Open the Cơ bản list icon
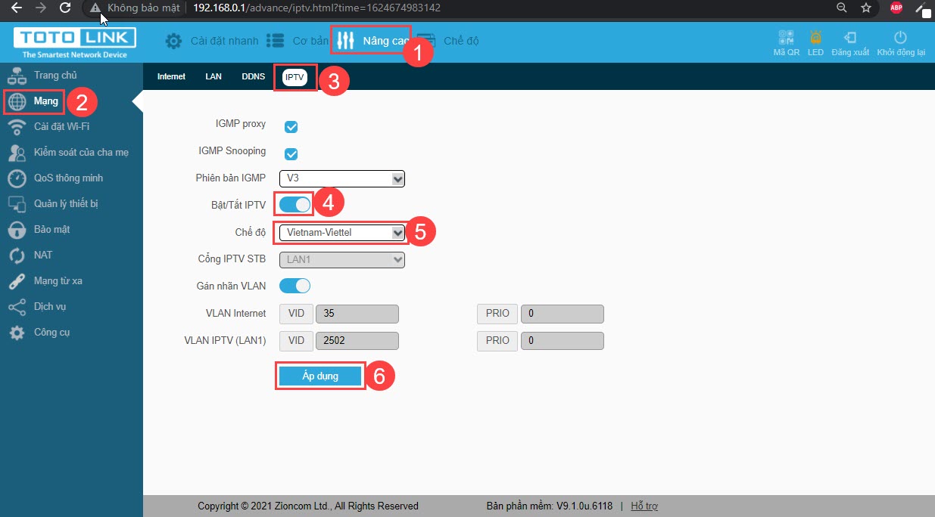Viewport: 935px width, 517px height. coord(276,41)
